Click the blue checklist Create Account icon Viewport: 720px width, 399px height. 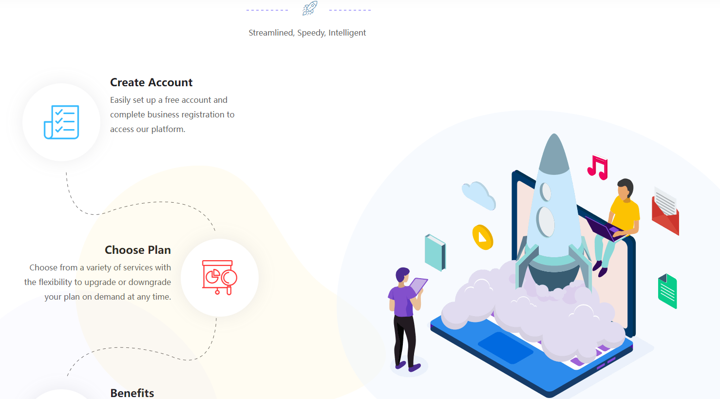pos(61,122)
